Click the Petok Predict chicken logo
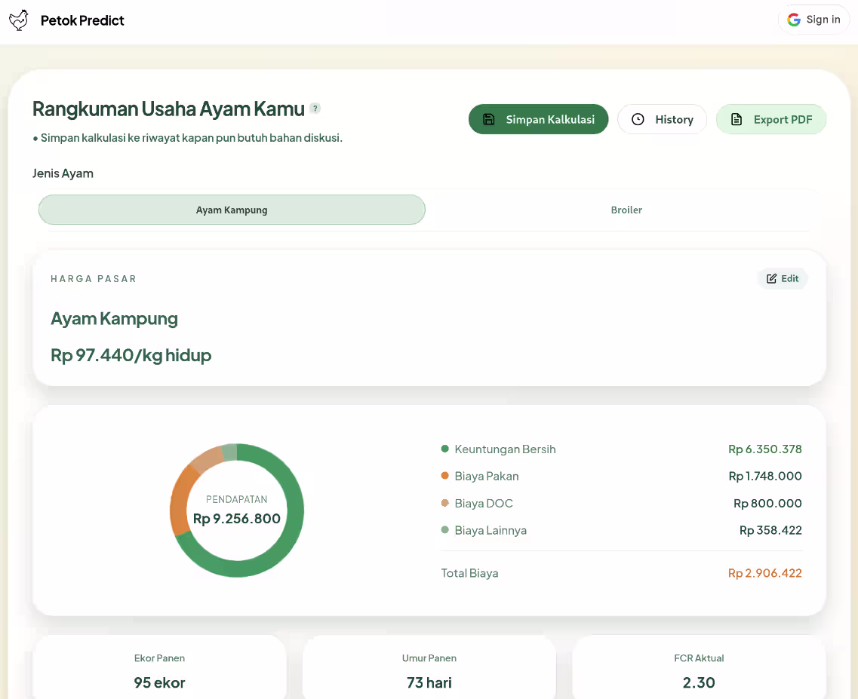 tap(19, 20)
